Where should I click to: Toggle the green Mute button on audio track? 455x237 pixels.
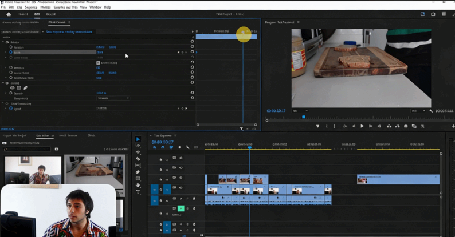[x=181, y=208]
